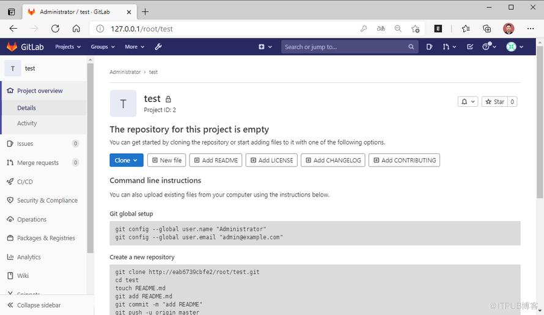The width and height of the screenshot is (544, 315).
Task: Click the page vertical scrollbar thumb
Action: 540,122
